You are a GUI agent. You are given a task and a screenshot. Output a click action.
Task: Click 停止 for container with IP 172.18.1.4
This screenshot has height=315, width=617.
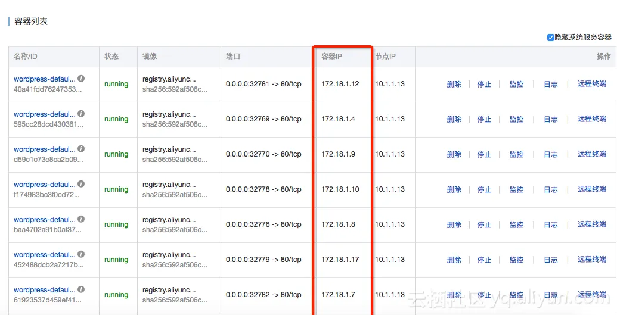click(484, 119)
